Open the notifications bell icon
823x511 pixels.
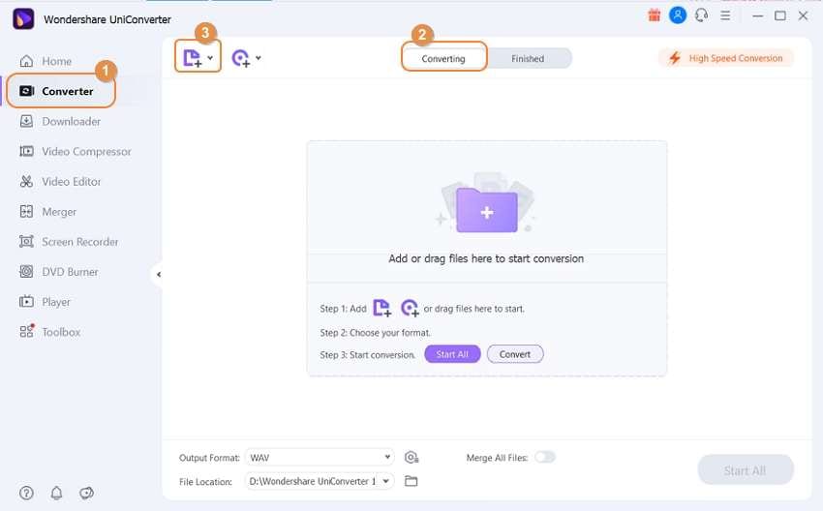click(x=57, y=493)
